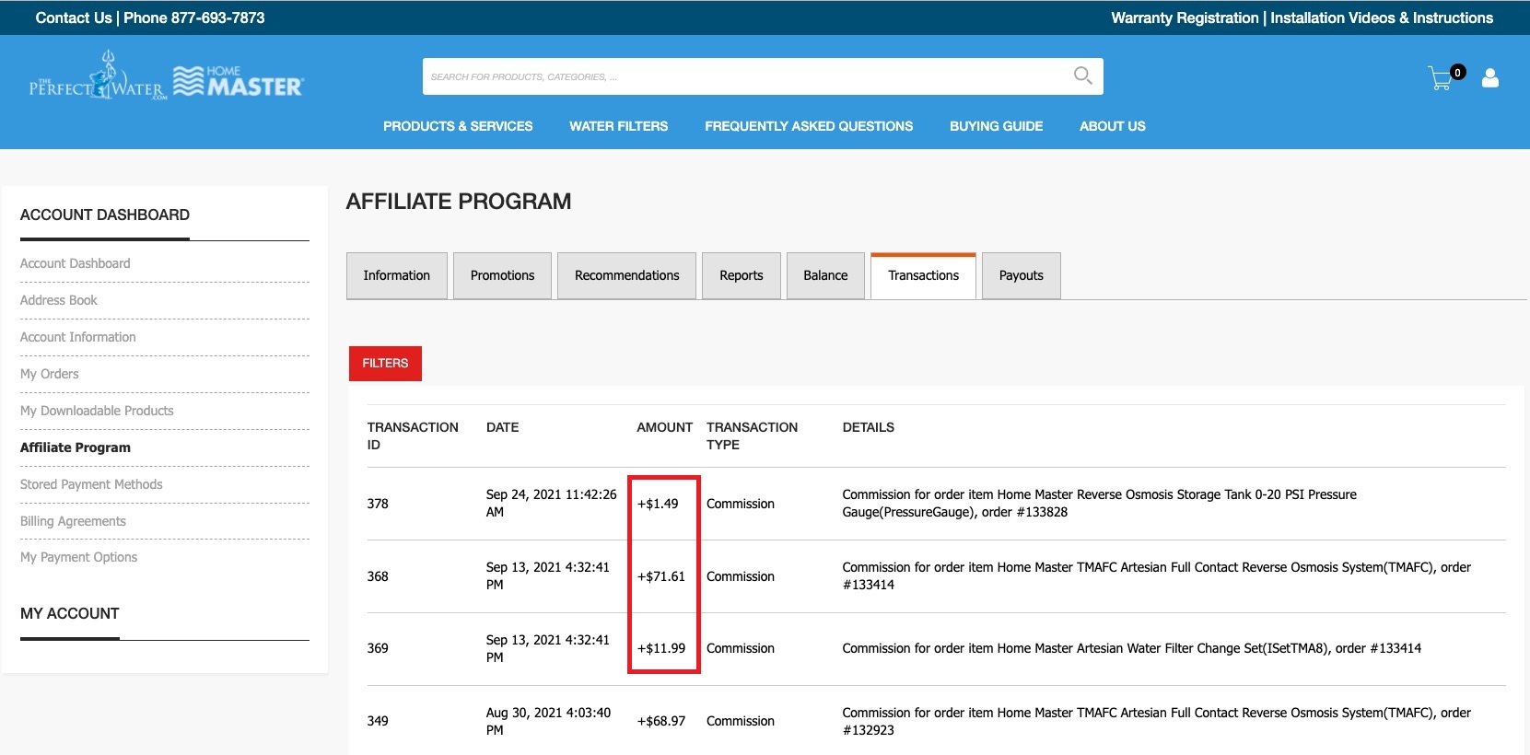Select transaction ID 349 cell
The height and width of the screenshot is (755, 1530).
tap(378, 721)
